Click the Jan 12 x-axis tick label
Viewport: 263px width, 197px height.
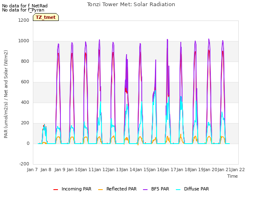101,170
